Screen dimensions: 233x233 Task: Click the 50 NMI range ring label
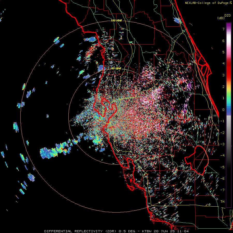click(x=116, y=69)
